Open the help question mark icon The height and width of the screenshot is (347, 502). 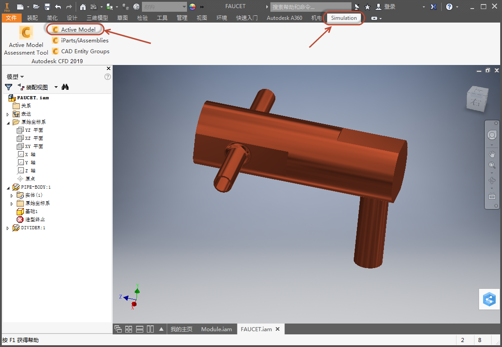[x=449, y=7]
